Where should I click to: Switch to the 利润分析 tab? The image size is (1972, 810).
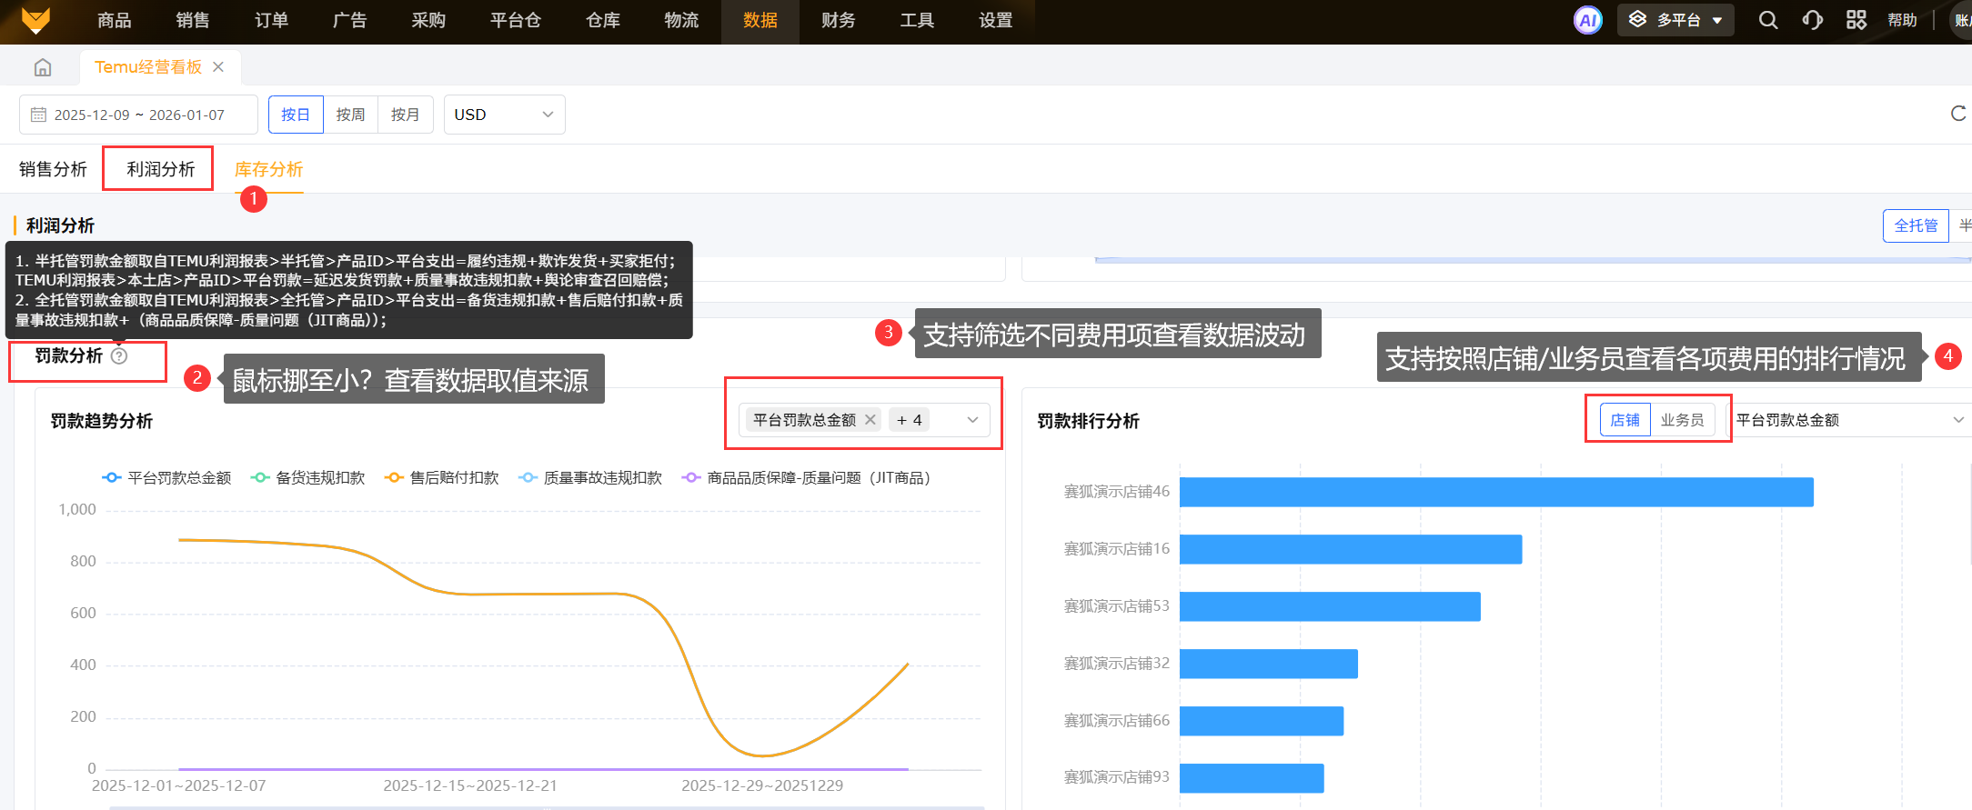coord(160,169)
